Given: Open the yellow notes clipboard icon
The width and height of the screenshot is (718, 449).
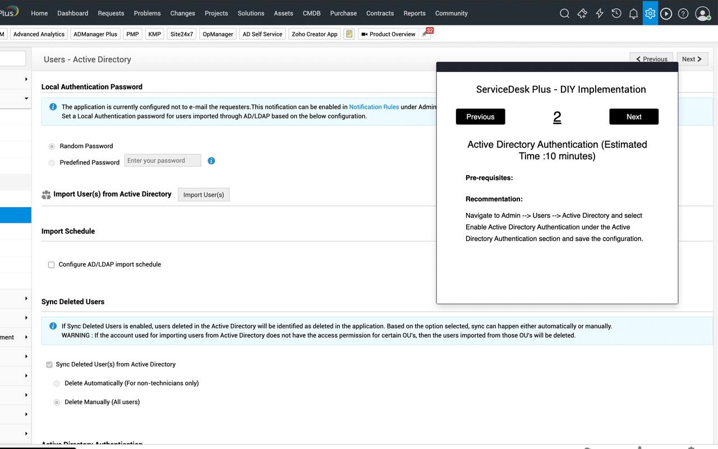Looking at the screenshot, I should 349,34.
